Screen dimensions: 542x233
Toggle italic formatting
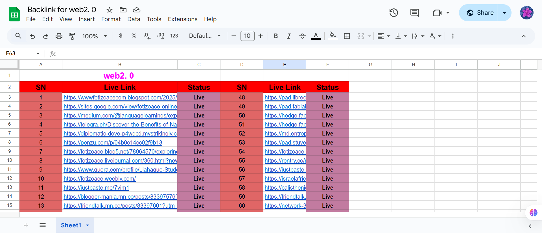[x=289, y=36]
